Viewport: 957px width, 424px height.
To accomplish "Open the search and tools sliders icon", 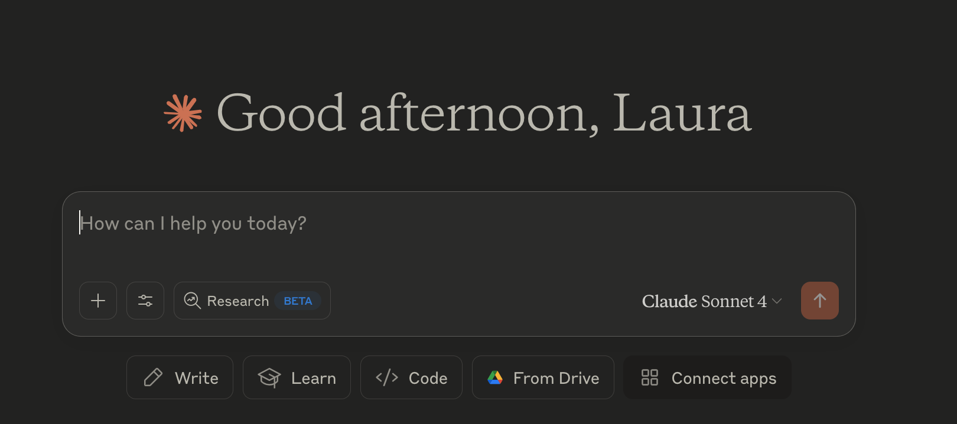I will pos(145,301).
